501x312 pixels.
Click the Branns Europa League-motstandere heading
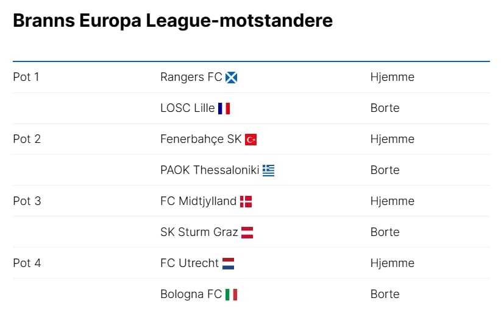click(x=172, y=21)
